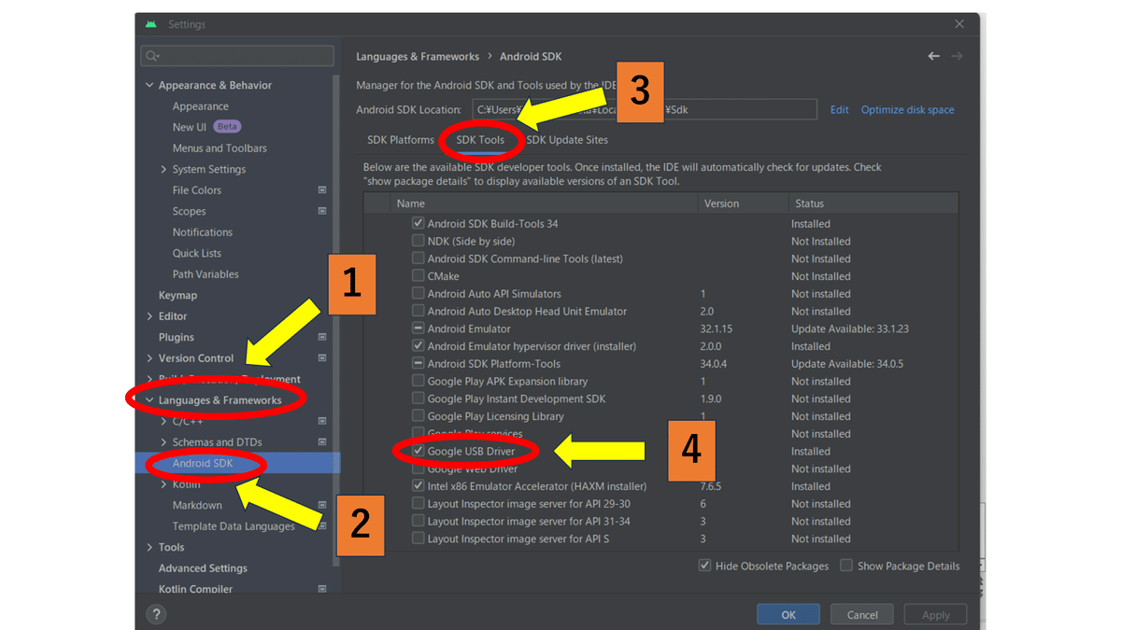1121x630 pixels.
Task: Collapse Languages & Frameworks section
Action: coord(149,400)
